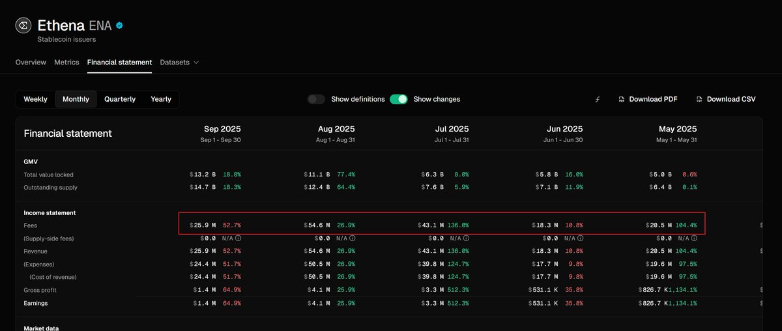Open the Metrics tab
Image resolution: width=782 pixels, height=331 pixels.
click(x=66, y=63)
